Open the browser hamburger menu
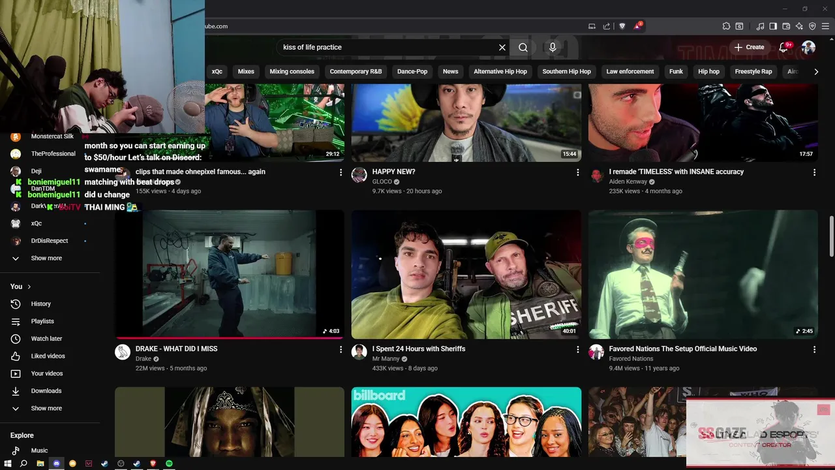835x470 pixels. click(825, 26)
